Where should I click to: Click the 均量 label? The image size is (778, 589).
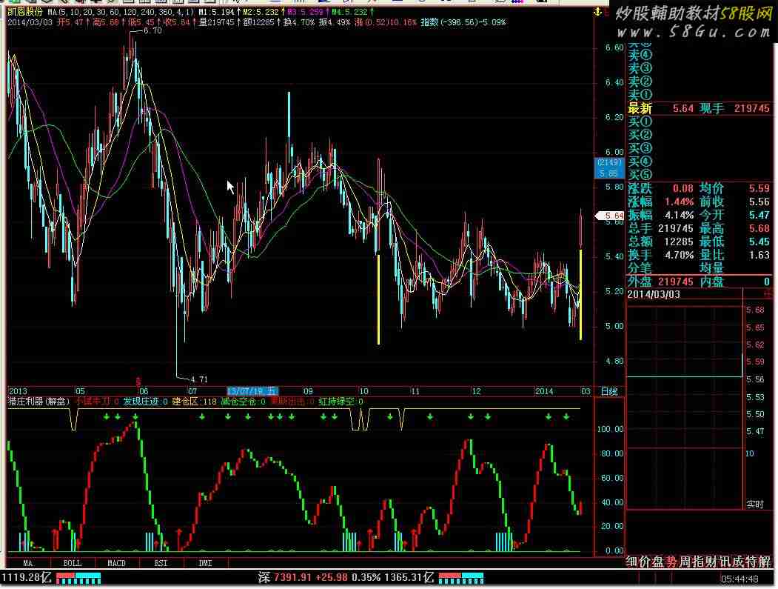712,268
